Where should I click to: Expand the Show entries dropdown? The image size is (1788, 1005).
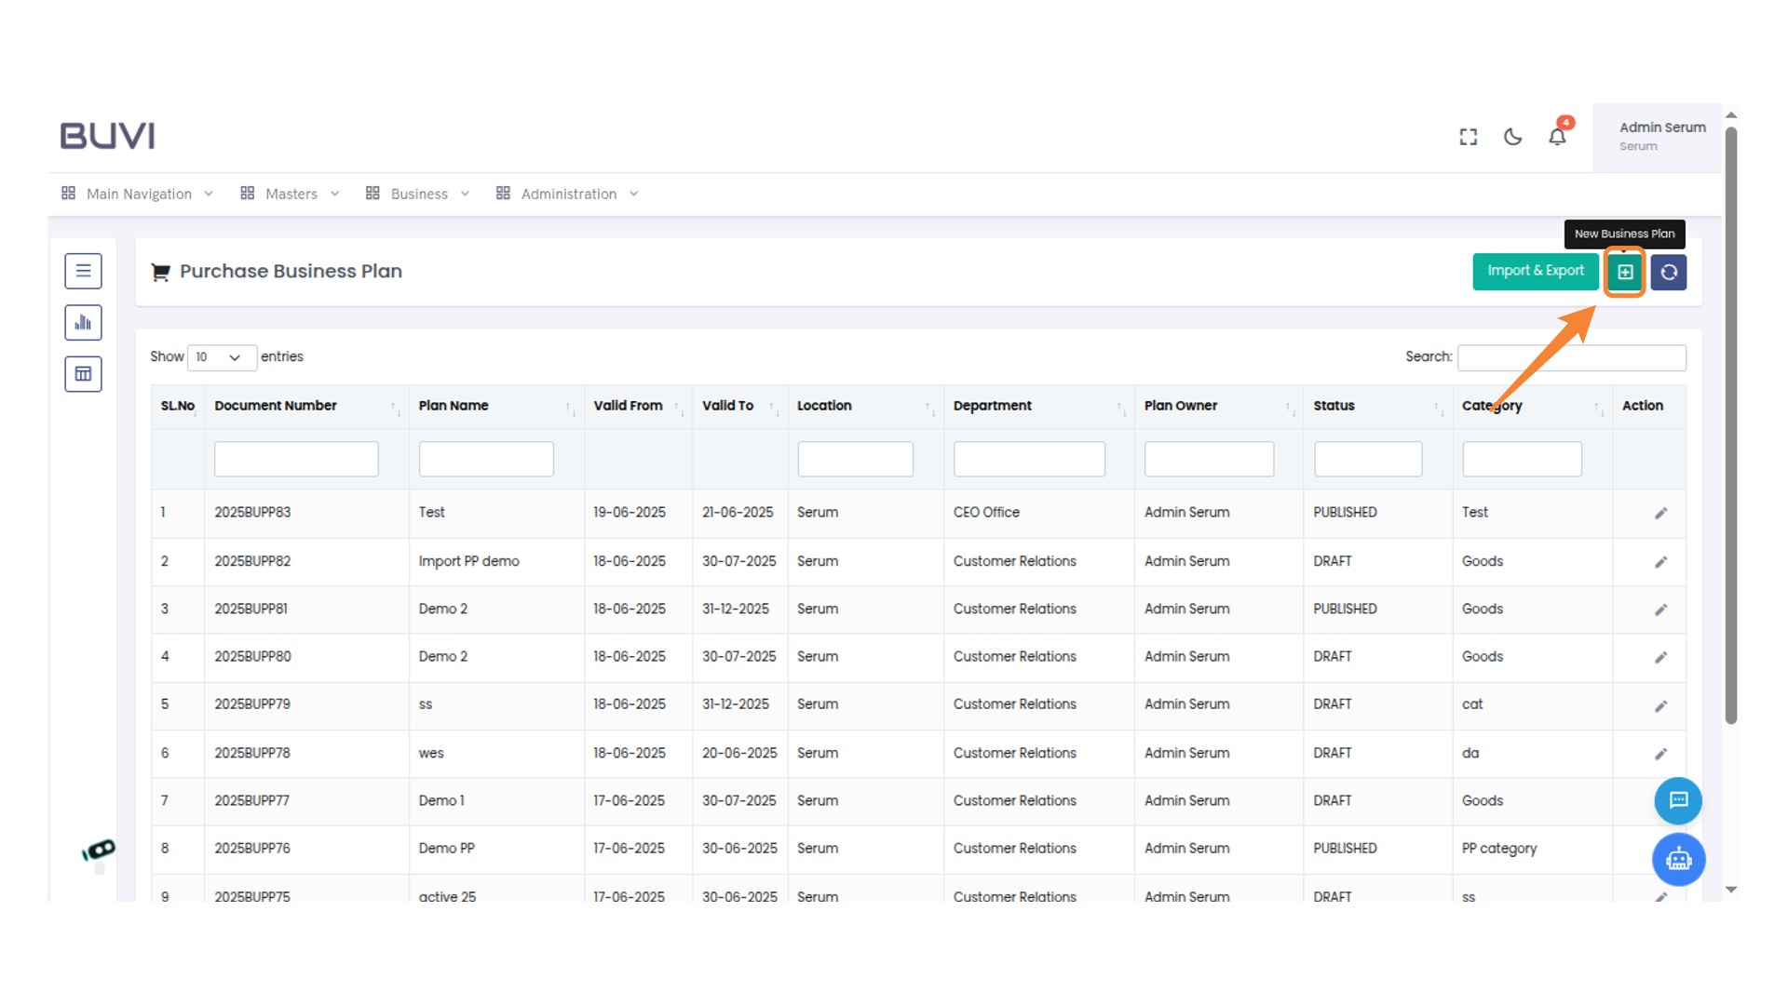(222, 357)
